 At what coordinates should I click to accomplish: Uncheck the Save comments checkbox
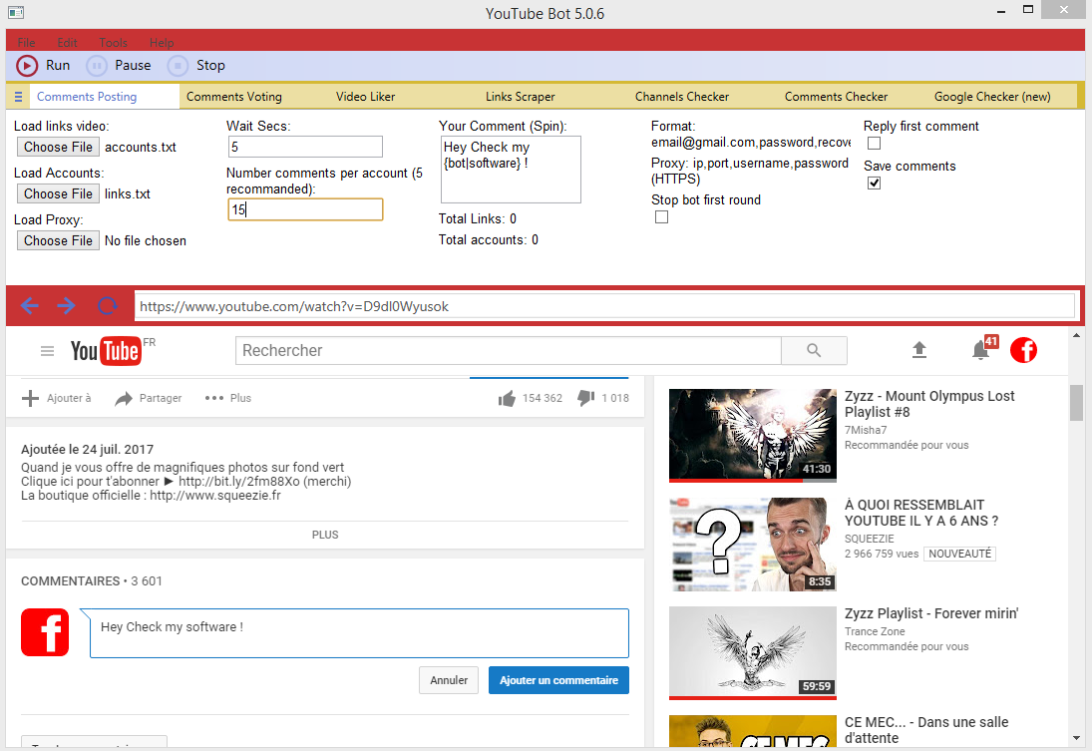(x=874, y=184)
